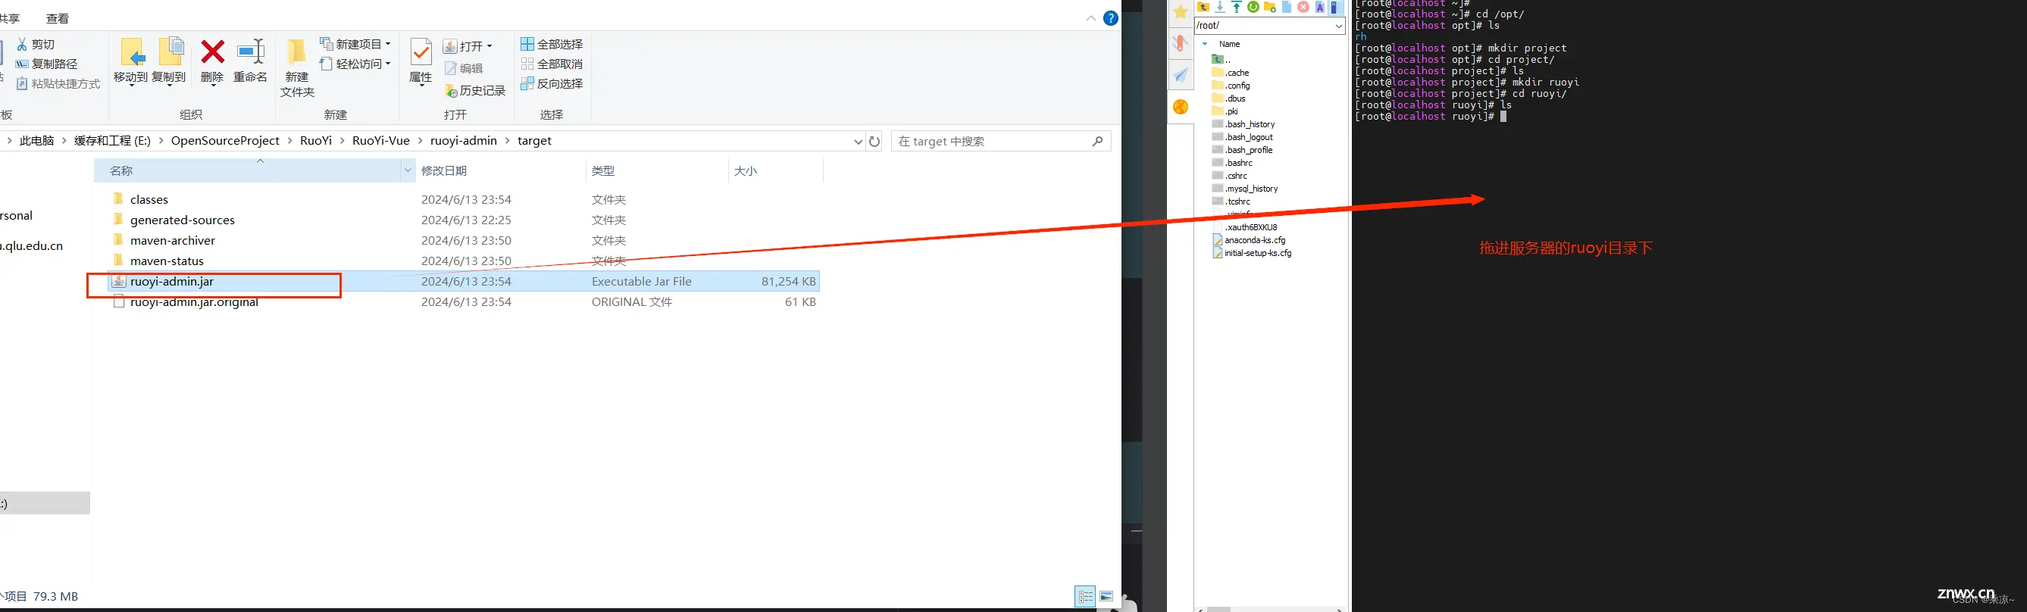The width and height of the screenshot is (2027, 612).
Task: Sort by Size (大小) column header
Action: (776, 170)
